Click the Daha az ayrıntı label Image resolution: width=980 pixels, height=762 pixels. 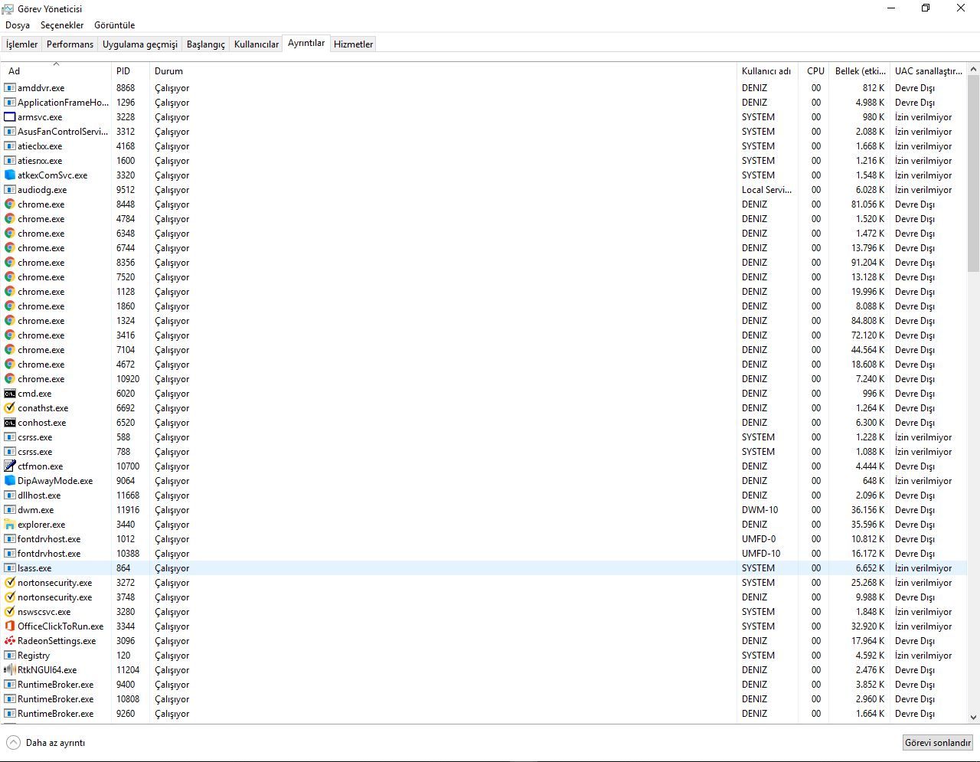(55, 743)
